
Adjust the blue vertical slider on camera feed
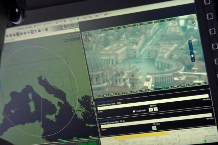(x=191, y=50)
